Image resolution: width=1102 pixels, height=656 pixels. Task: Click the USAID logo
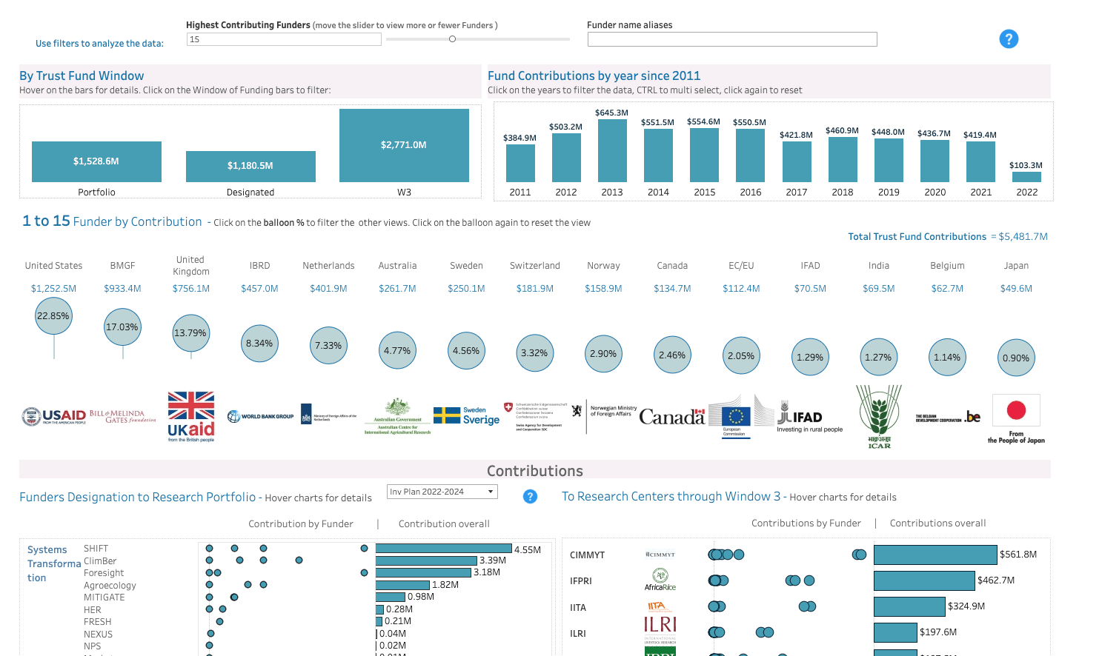[x=54, y=417]
